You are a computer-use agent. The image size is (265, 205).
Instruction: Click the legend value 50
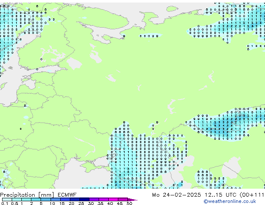pos(129,203)
